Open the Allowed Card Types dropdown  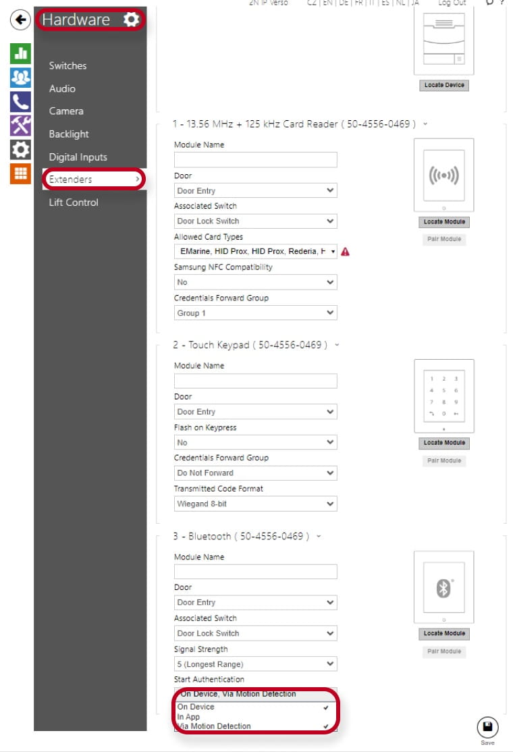pos(256,251)
